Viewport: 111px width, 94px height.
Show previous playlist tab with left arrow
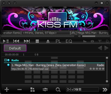[100, 48]
